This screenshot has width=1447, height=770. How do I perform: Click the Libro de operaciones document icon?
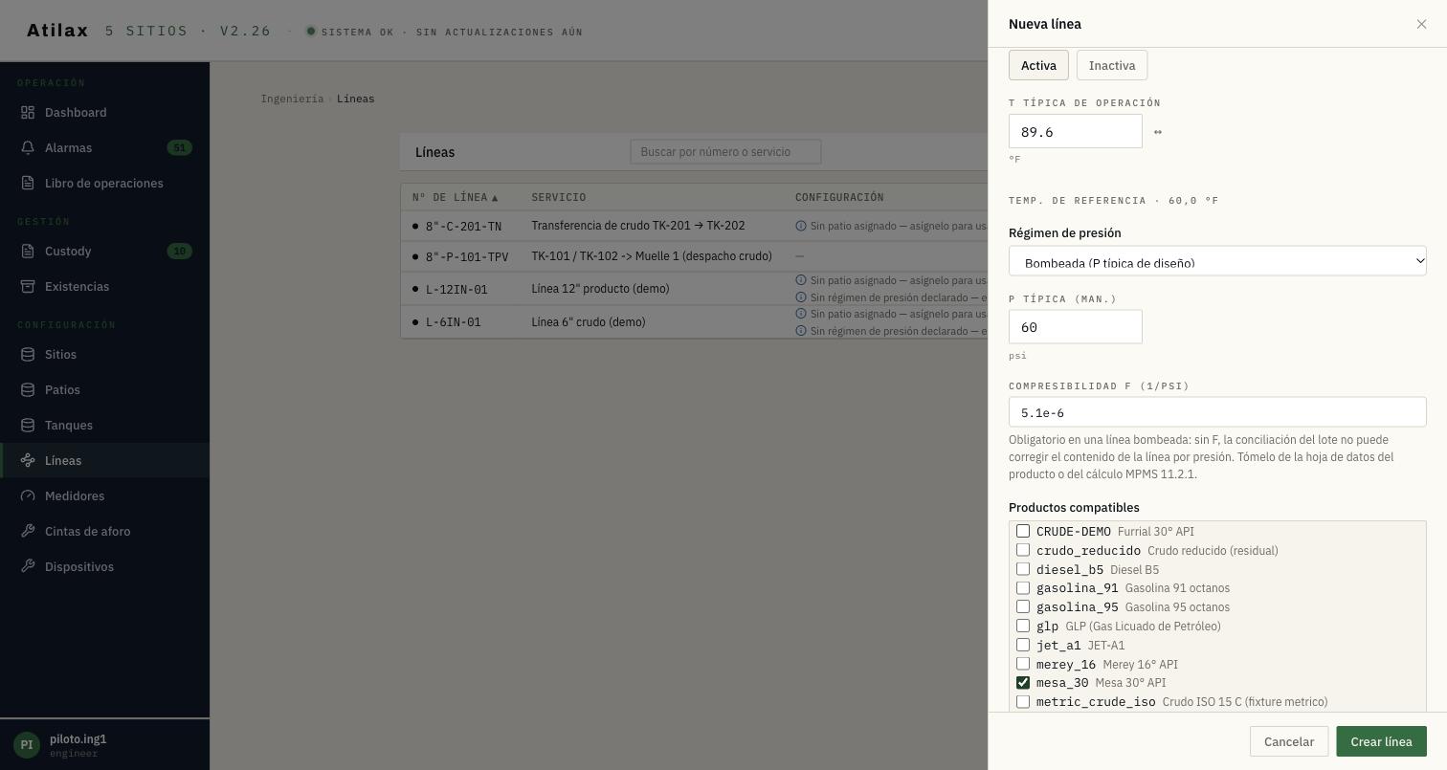click(28, 184)
